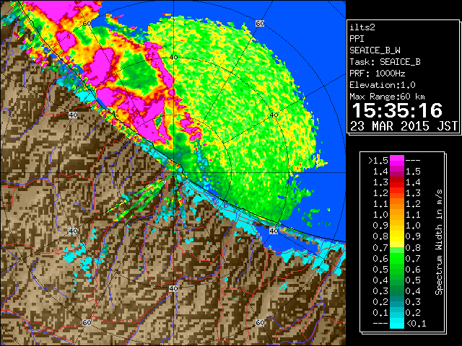
Task: Pick the orange legend band beside left-column '1.0'
Action: click(x=397, y=215)
